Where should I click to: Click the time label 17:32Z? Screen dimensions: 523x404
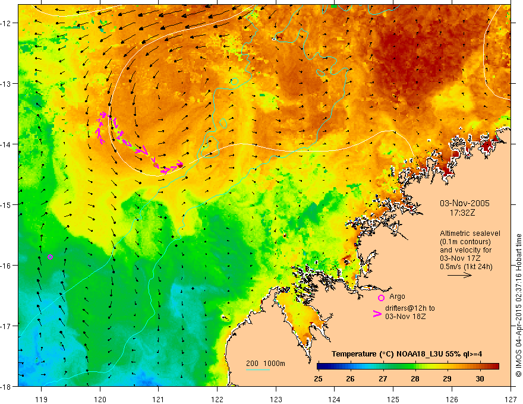[462, 213]
